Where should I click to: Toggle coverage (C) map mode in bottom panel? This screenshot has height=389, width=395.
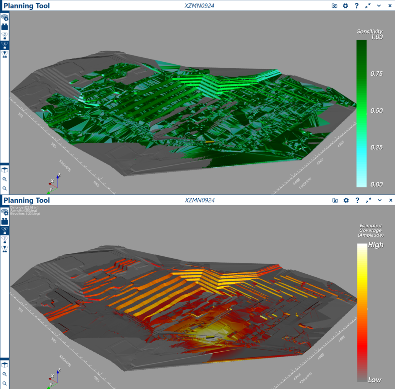pos(5,230)
